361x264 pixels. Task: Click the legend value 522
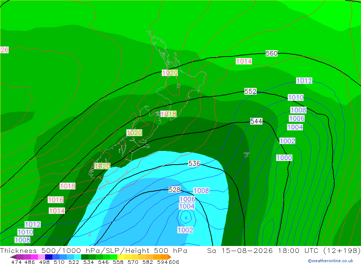click(x=74, y=262)
